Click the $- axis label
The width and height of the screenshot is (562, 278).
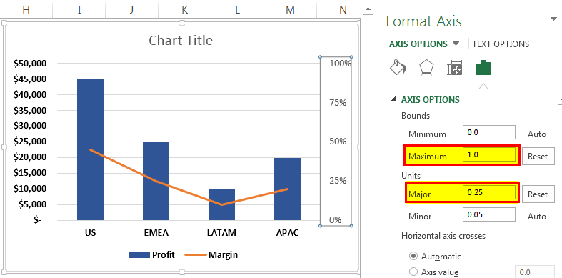coord(37,220)
